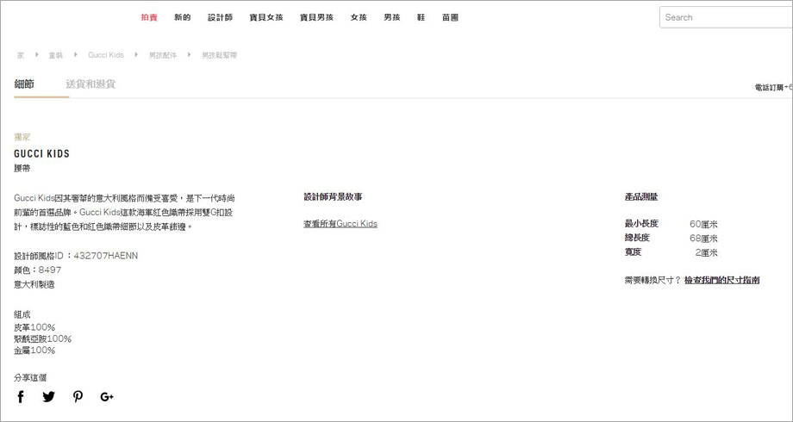Viewport: 793px width, 422px height.
Task: Click the 組成 composition heading
Action: click(22, 314)
